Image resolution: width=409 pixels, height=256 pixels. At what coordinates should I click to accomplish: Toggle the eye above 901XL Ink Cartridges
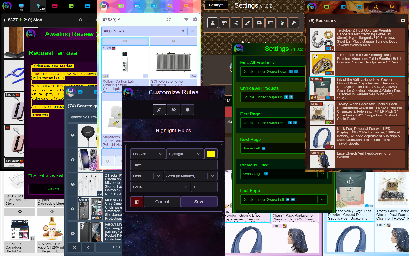20,212
